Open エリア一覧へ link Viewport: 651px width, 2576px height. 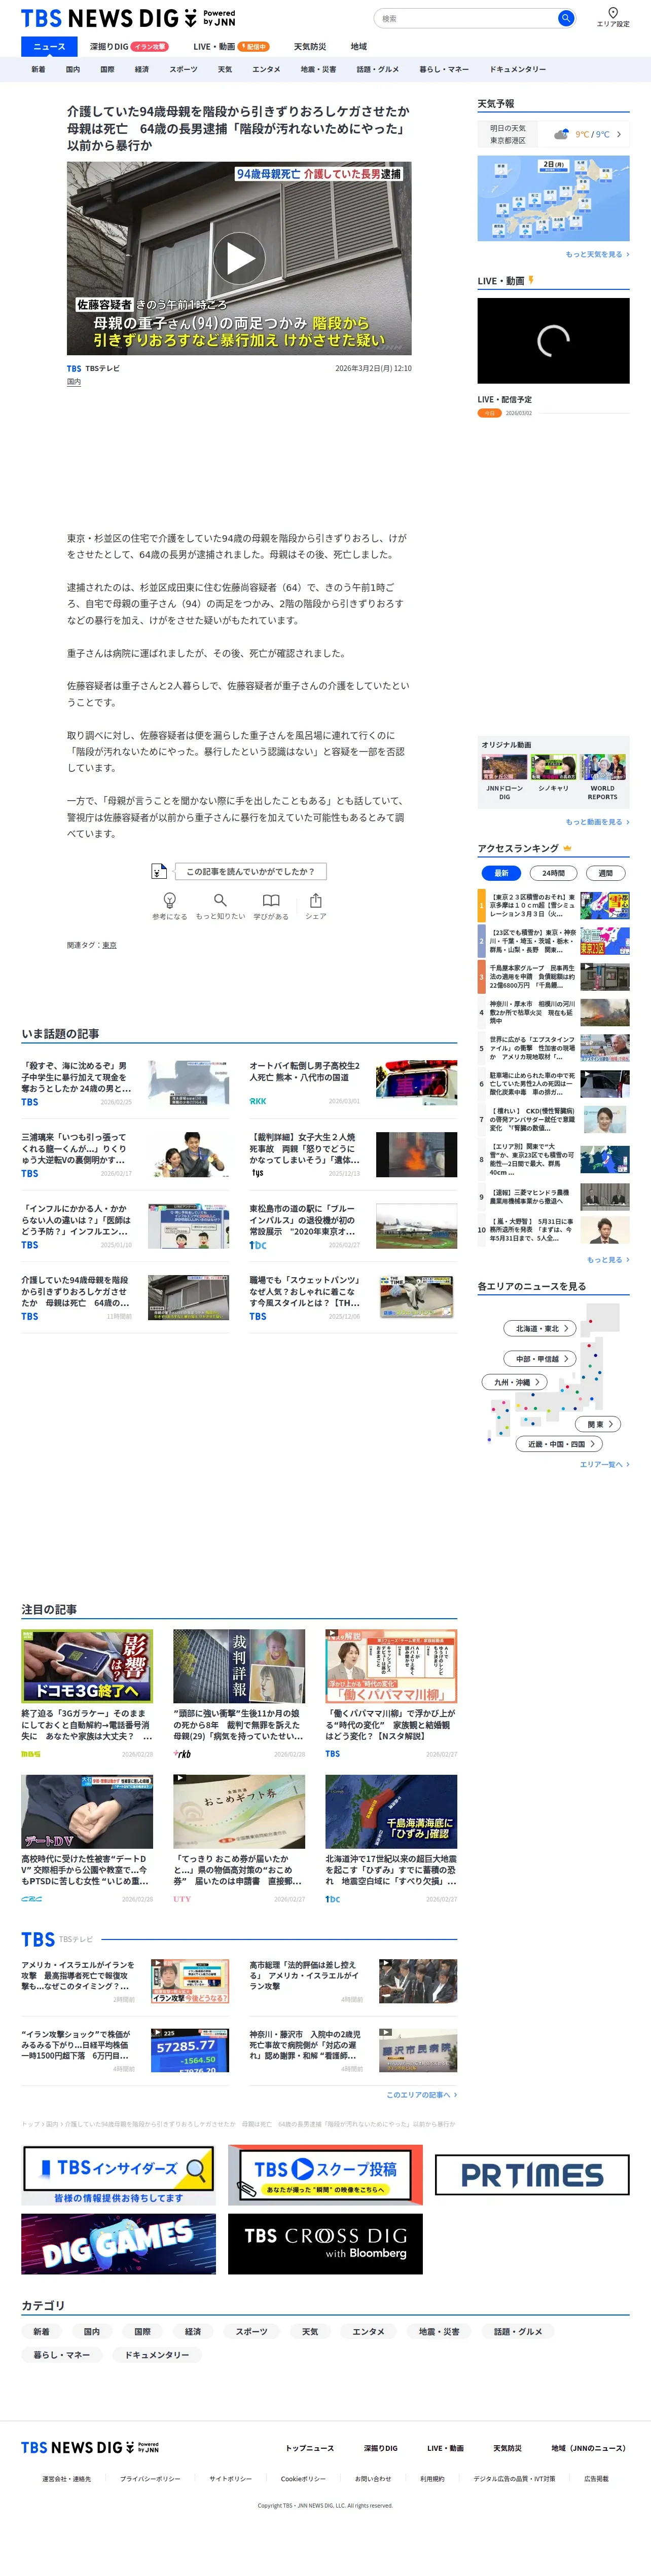pyautogui.click(x=604, y=1464)
